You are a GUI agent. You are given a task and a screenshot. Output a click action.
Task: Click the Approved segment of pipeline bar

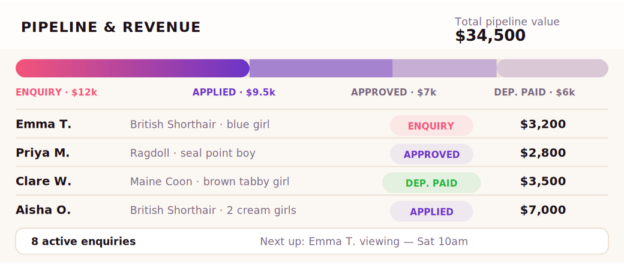445,68
